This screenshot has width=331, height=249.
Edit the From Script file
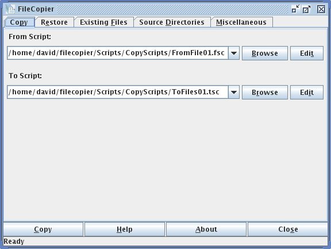[x=307, y=53]
